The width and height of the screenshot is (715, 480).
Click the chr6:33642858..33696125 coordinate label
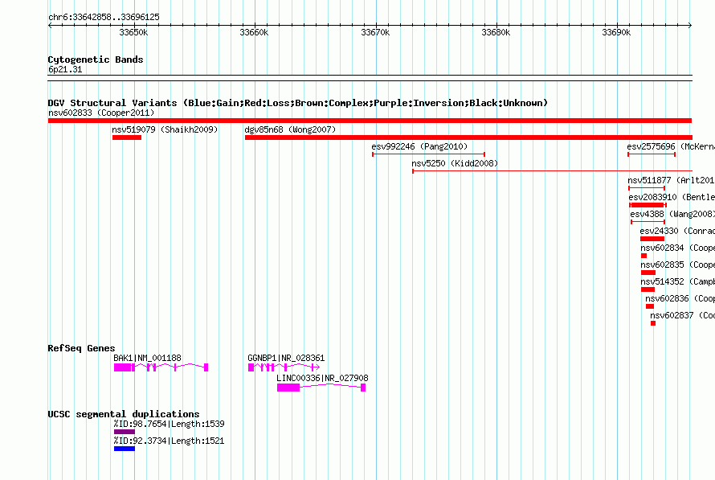tap(104, 18)
